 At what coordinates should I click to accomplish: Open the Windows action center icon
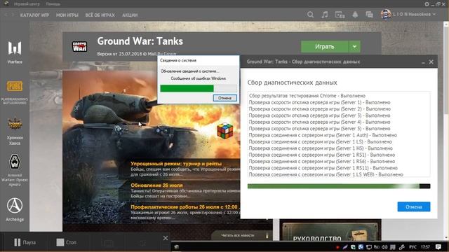tap(438, 247)
